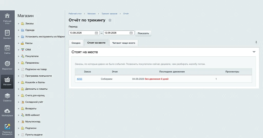Open the Marketplace cloud icon
Screen dimensions: 263x138
(x=7, y=111)
